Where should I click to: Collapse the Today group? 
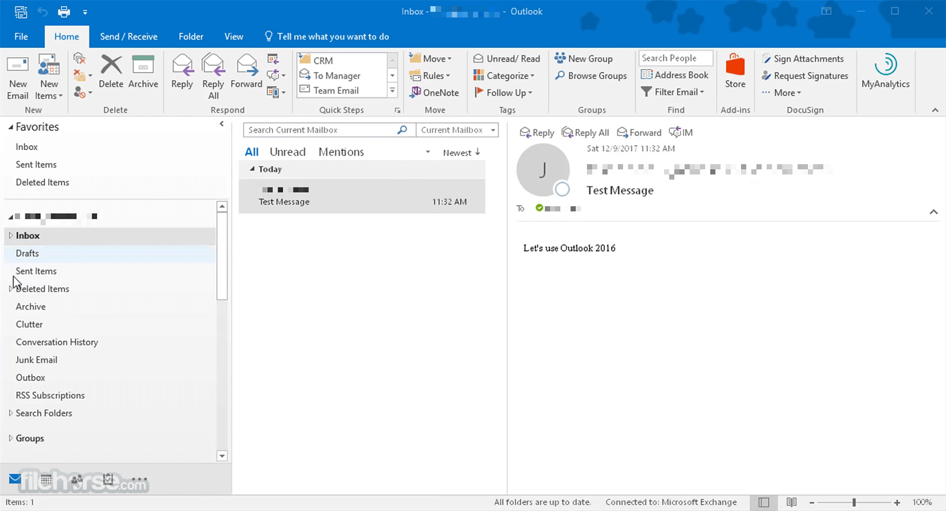(252, 169)
